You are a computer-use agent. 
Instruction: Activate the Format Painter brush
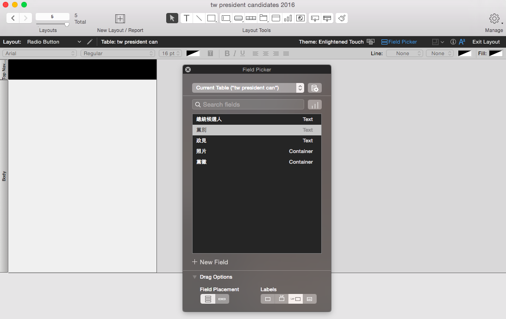[341, 18]
